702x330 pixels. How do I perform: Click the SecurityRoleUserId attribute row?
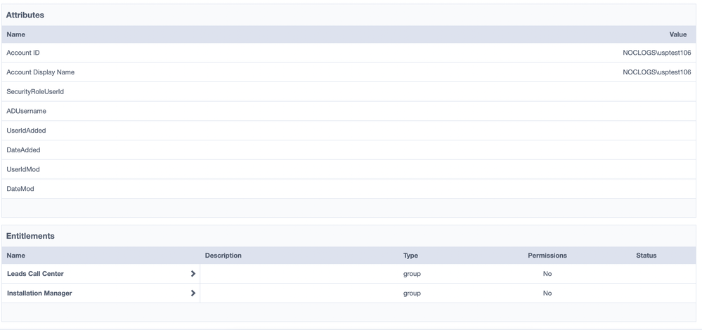pos(35,92)
